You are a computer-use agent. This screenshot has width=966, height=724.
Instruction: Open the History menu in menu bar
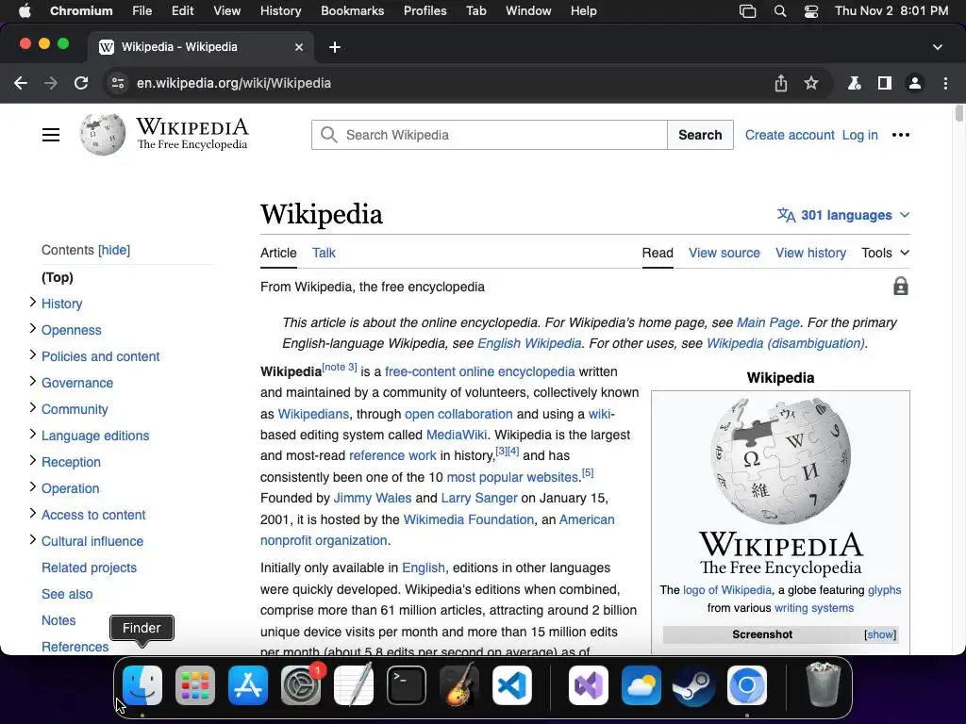280,11
